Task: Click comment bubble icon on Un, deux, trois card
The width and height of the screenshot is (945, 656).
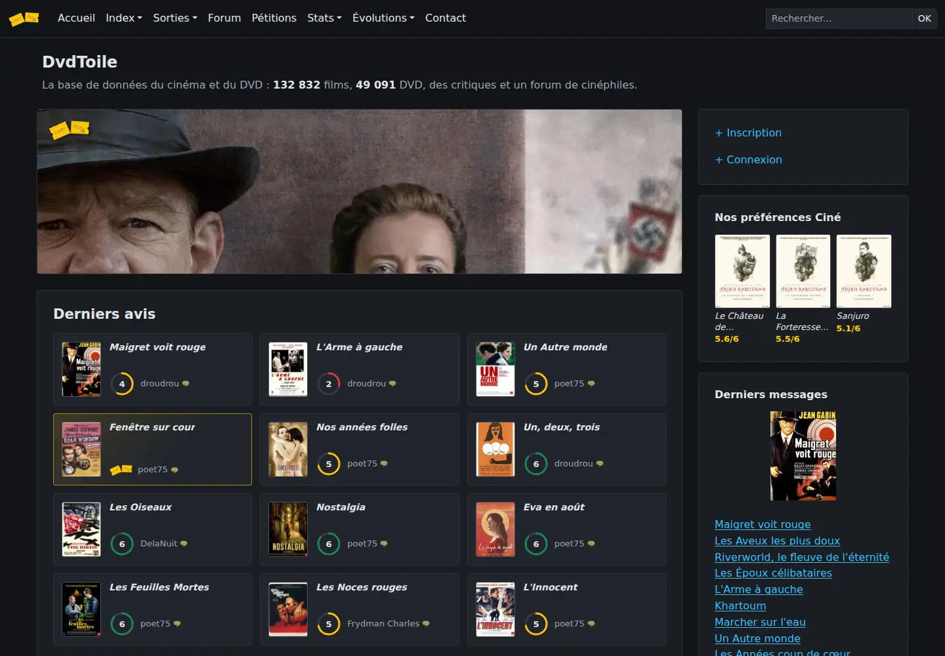Action: click(x=600, y=464)
